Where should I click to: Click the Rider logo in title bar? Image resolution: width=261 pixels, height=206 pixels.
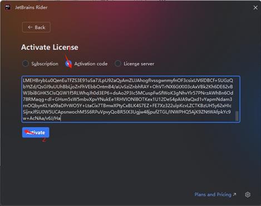point(8,7)
